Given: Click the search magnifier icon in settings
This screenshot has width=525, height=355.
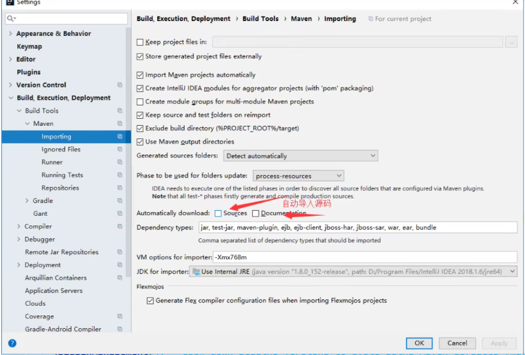Looking at the screenshot, I should coord(11,19).
